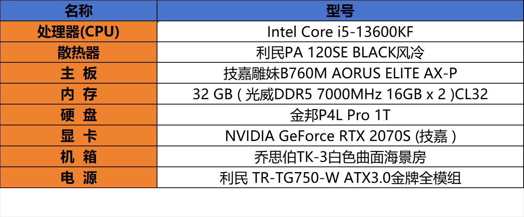Click the 处理器(CPU) label cell
This screenshot has width=524, height=217.
[78, 32]
